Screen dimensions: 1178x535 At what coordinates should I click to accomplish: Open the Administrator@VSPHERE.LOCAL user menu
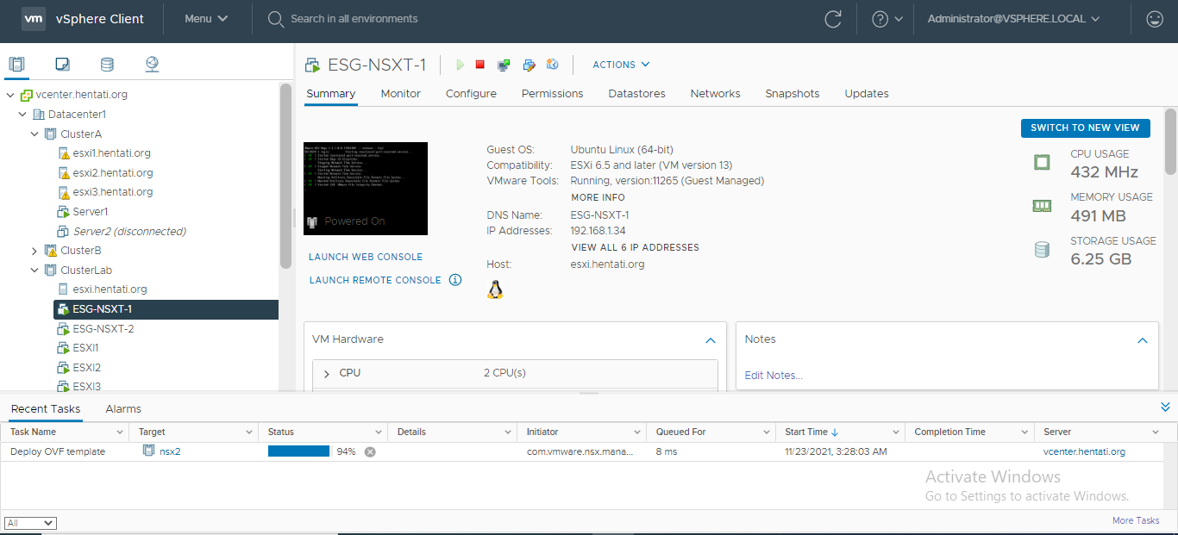[x=1013, y=19]
